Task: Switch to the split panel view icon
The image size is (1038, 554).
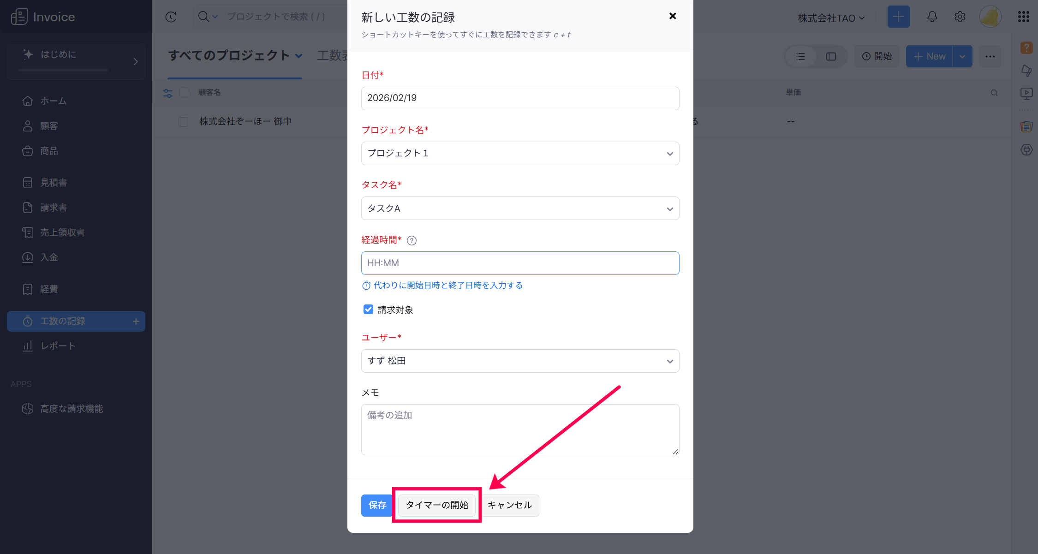Action: (831, 56)
